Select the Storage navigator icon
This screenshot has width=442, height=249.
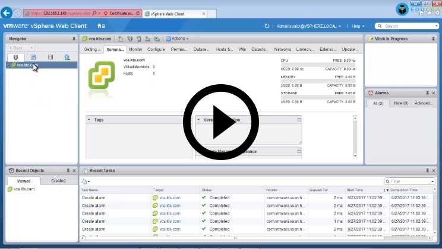50,57
